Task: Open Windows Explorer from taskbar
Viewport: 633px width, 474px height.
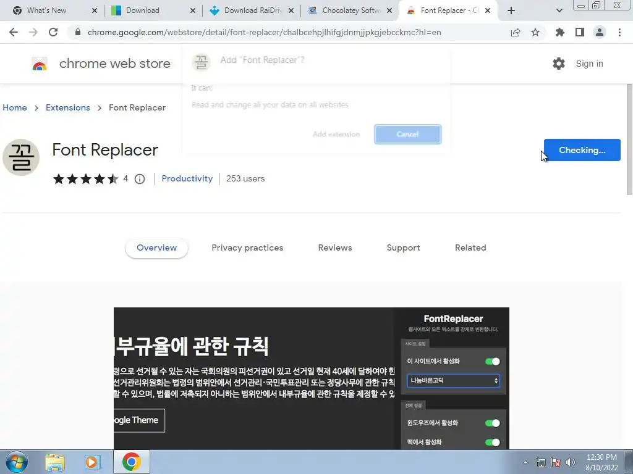Action: (55, 462)
